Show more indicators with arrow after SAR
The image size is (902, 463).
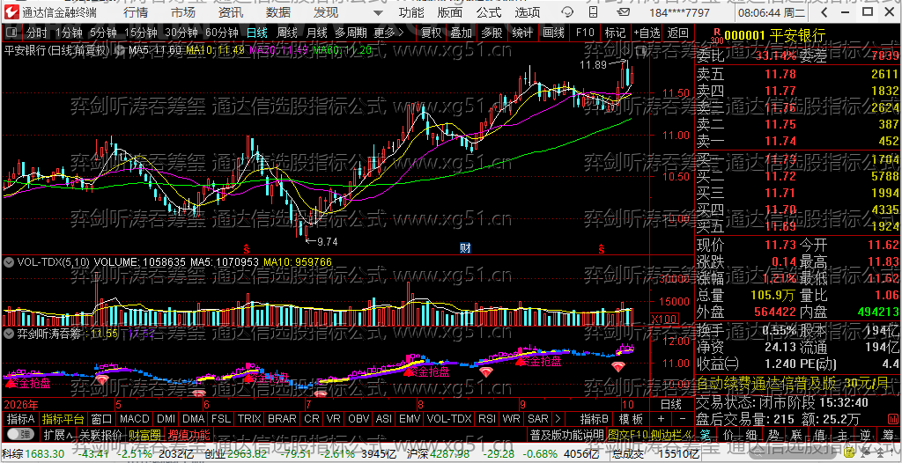(x=558, y=418)
